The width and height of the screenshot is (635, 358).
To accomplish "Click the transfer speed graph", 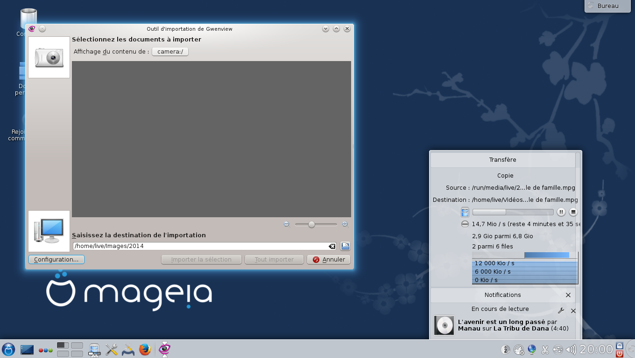I will click(x=525, y=268).
